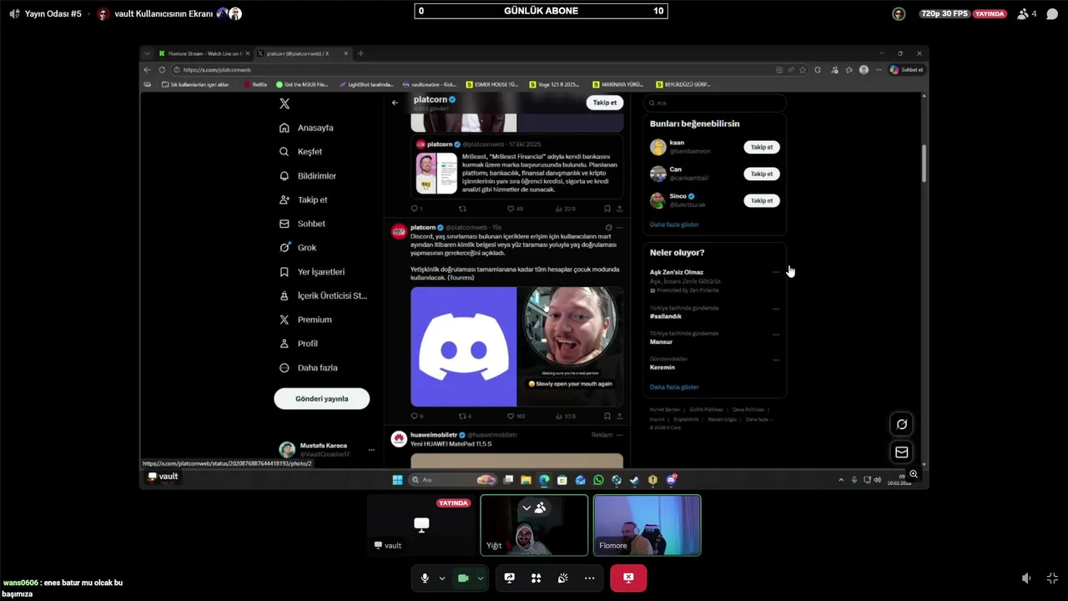The image size is (1068, 601).
Task: Retweet the Discord tweet
Action: (x=462, y=416)
